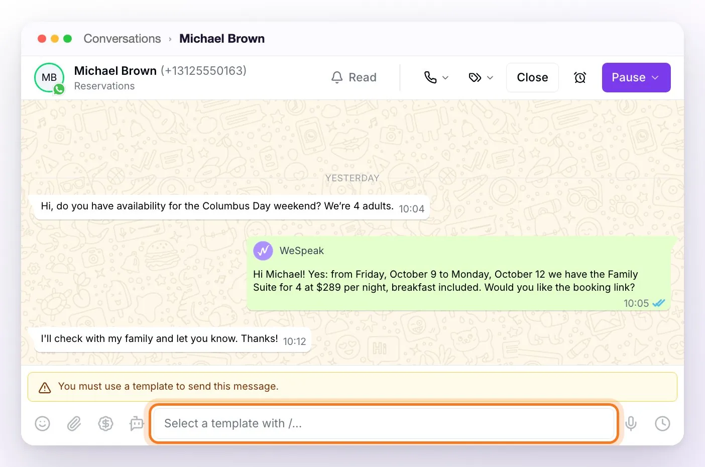Click the 10:05 read receipt checkmarks

658,303
